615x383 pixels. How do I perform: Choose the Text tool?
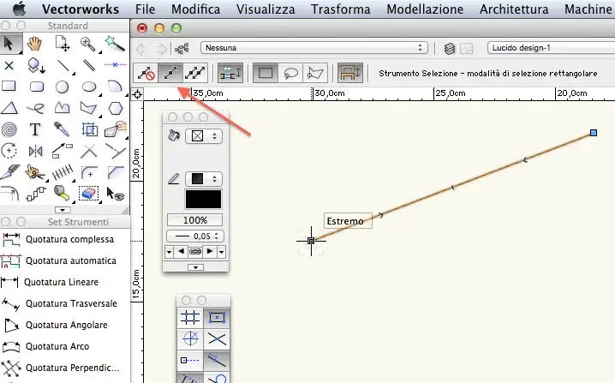click(x=35, y=129)
